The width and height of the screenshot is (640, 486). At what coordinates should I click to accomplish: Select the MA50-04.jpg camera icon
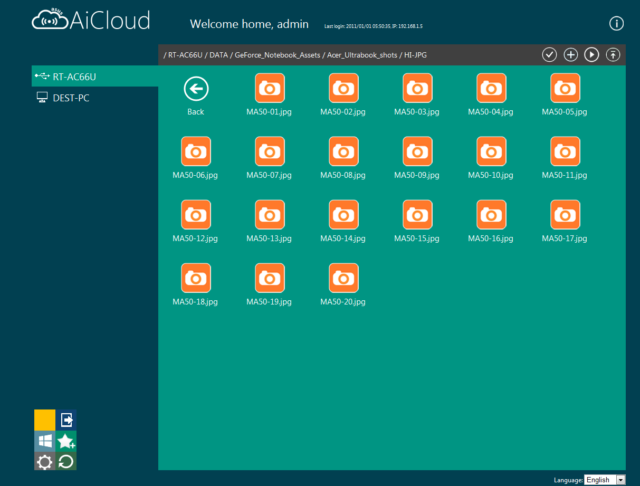(491, 88)
